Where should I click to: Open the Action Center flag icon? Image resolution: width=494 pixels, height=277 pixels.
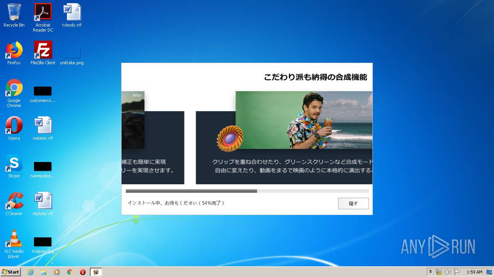pyautogui.click(x=457, y=272)
